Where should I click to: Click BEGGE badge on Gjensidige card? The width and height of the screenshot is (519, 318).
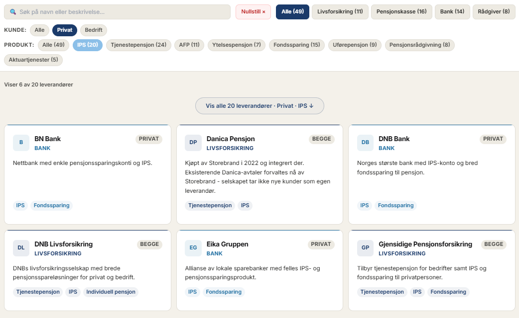point(494,244)
